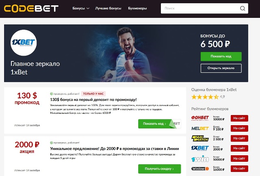
Task: Click the Winline logo in the rating list
Action: [200, 169]
